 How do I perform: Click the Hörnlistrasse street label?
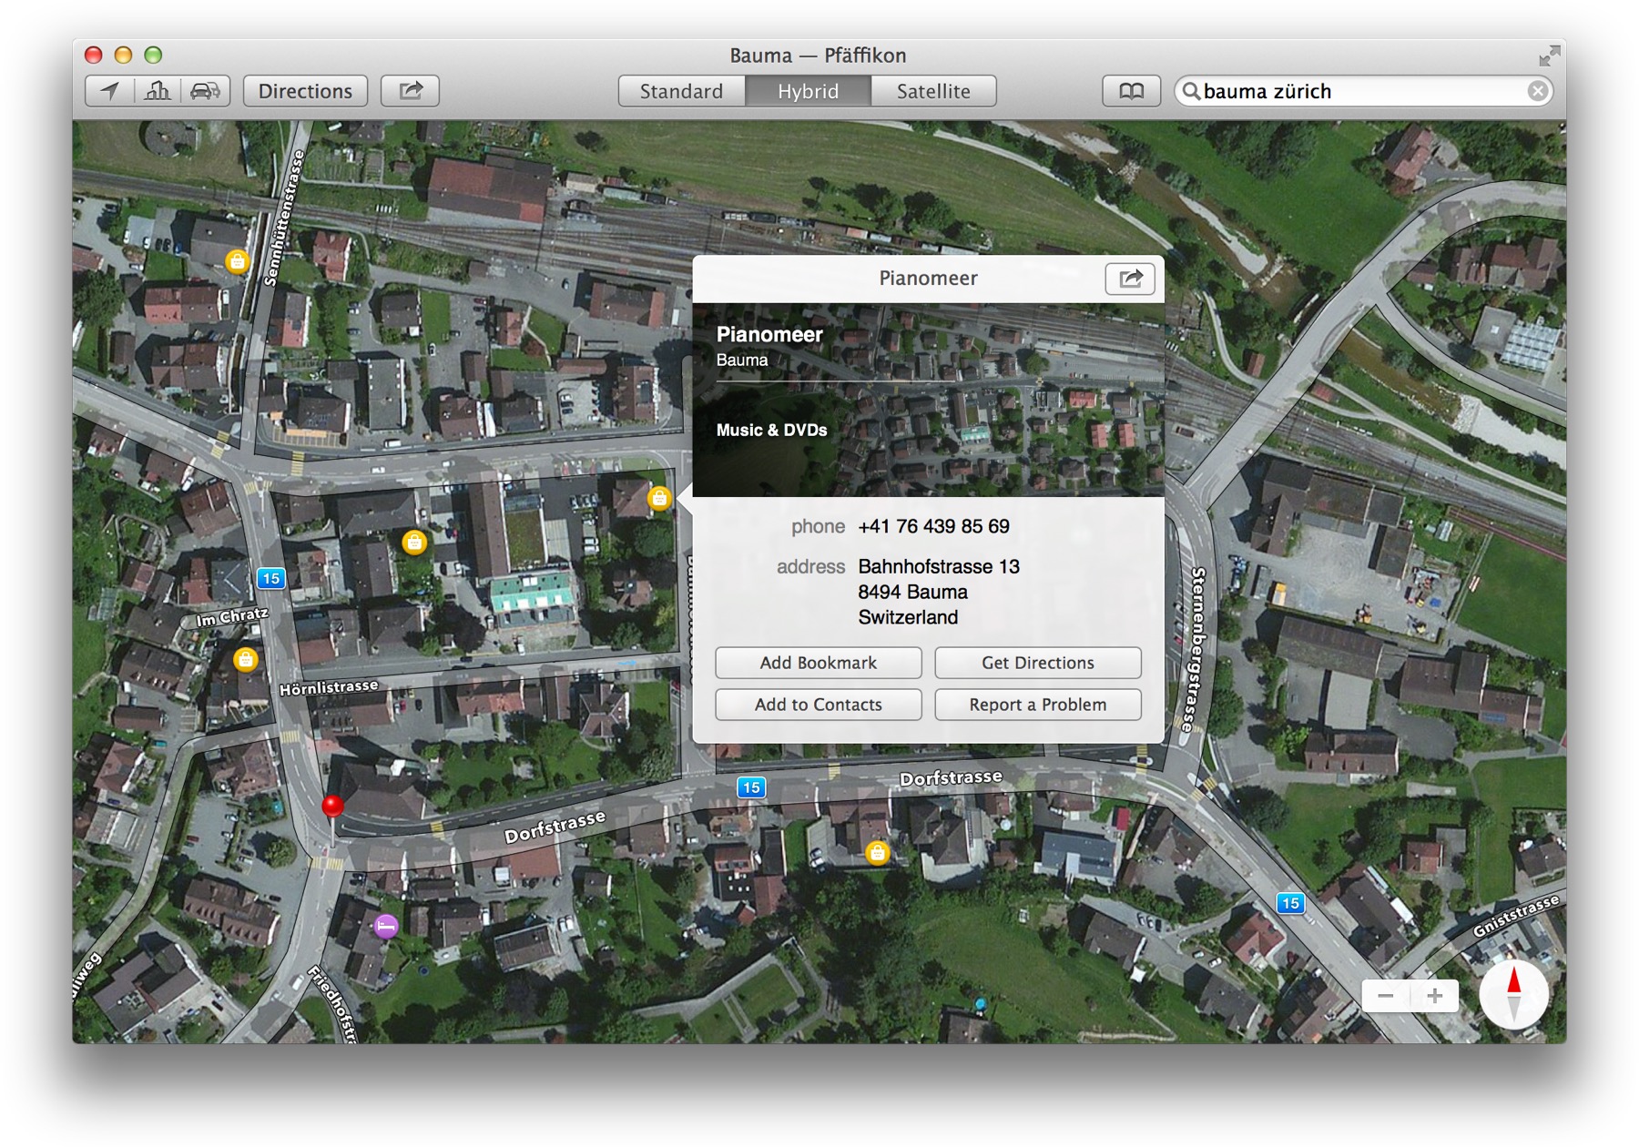(x=328, y=687)
